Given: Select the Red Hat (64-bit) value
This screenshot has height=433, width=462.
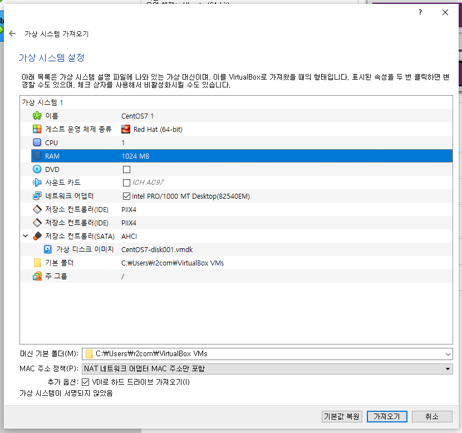Looking at the screenshot, I should pos(158,129).
